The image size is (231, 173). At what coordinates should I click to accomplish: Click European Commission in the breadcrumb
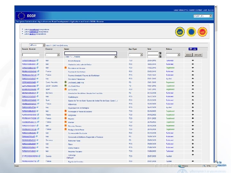[x=26, y=22]
